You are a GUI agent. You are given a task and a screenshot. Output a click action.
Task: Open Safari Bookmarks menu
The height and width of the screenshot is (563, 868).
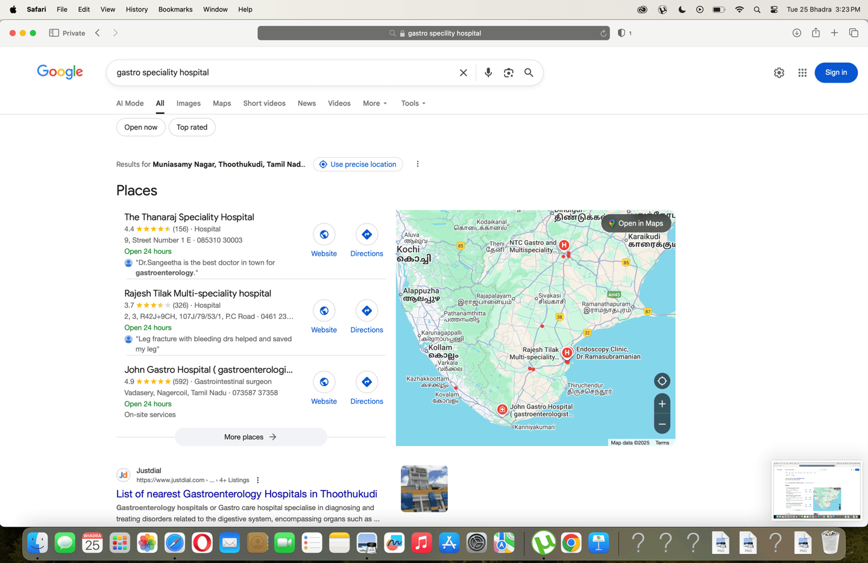tap(175, 10)
